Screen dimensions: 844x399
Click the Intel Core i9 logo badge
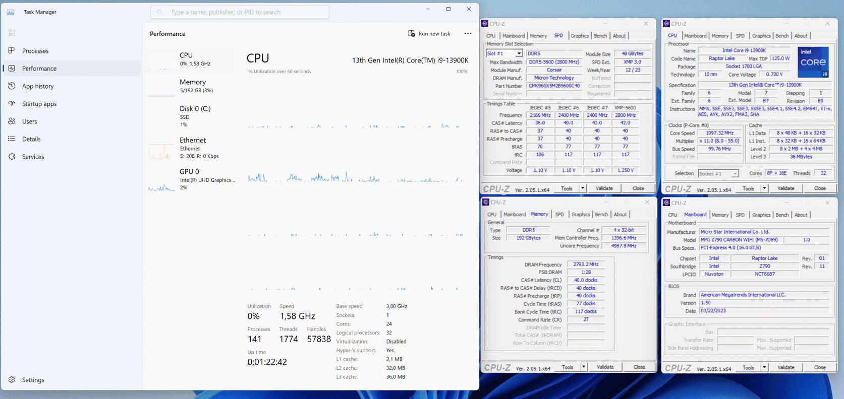(813, 62)
